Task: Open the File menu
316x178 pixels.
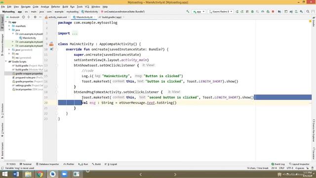Action: coord(3,6)
